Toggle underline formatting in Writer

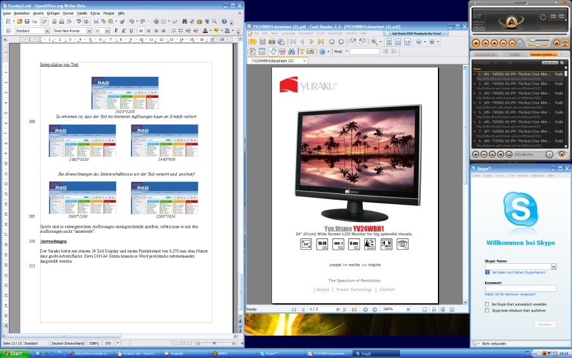coord(132,31)
